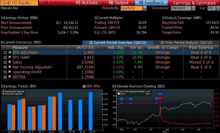Image resolution: width=220 pixels, height=133 pixels.
Task: Click the blue Estimate EPS Adjusted legend swatch
Action: [4, 91]
